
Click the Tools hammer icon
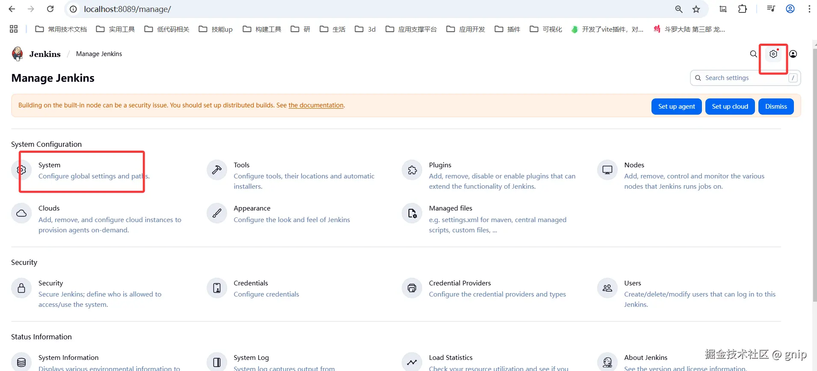pos(217,170)
